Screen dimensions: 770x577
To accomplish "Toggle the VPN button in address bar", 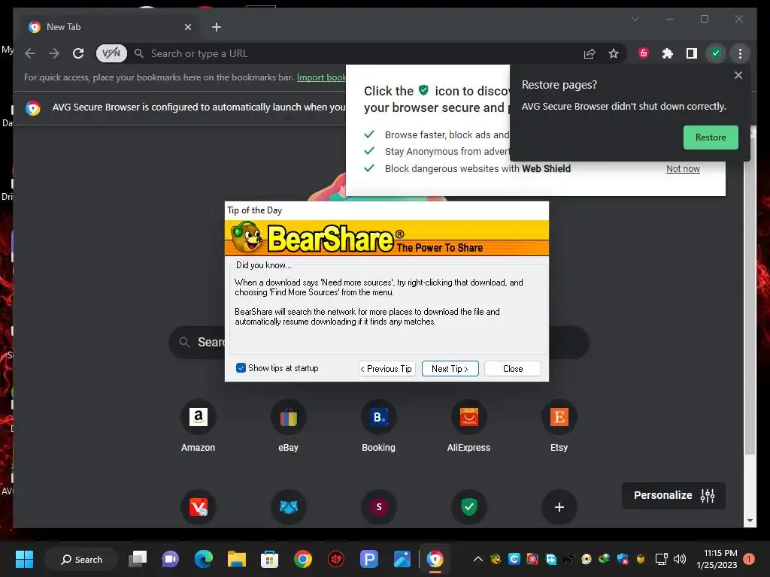I will coord(111,53).
